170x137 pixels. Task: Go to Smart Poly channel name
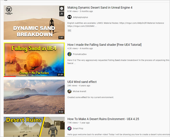tap(78, 128)
